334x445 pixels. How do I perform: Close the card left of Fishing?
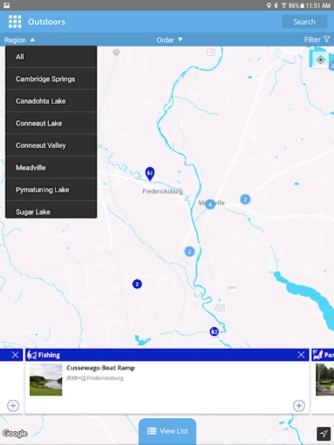15,355
